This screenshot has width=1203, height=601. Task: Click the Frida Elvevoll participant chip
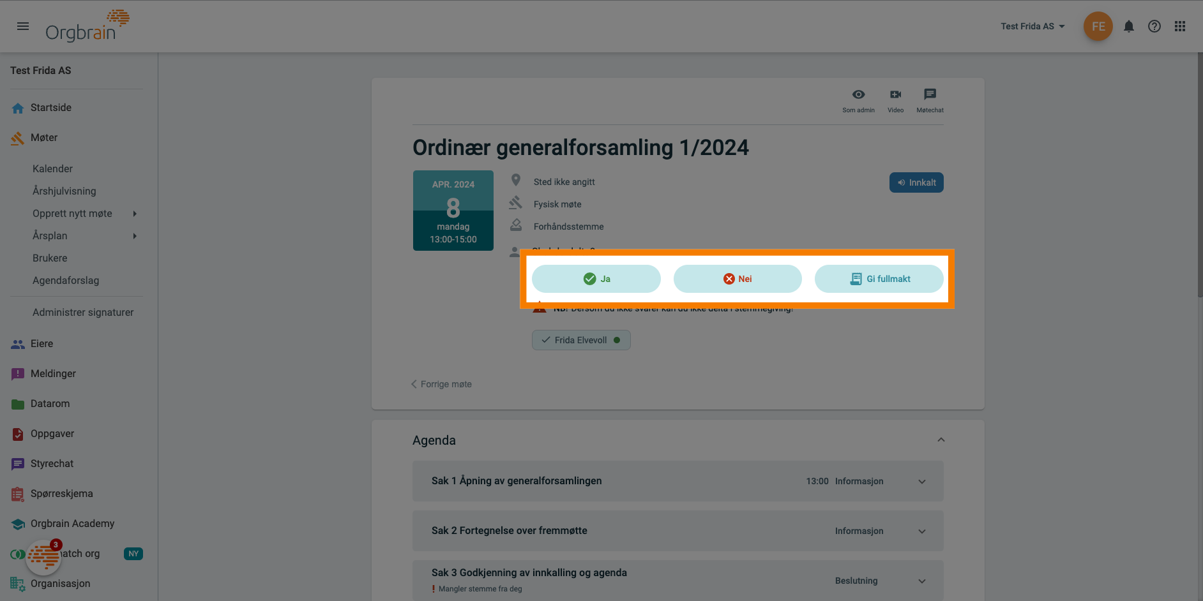[x=581, y=340]
